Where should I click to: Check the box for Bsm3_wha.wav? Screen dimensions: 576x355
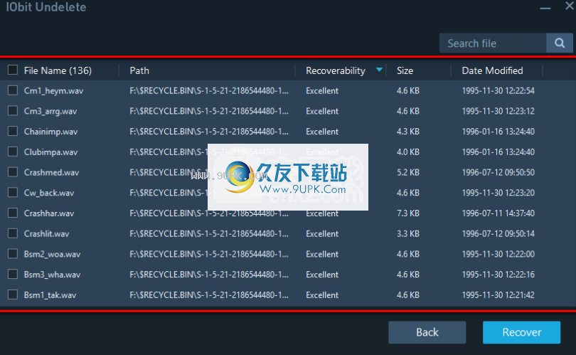[x=13, y=274]
